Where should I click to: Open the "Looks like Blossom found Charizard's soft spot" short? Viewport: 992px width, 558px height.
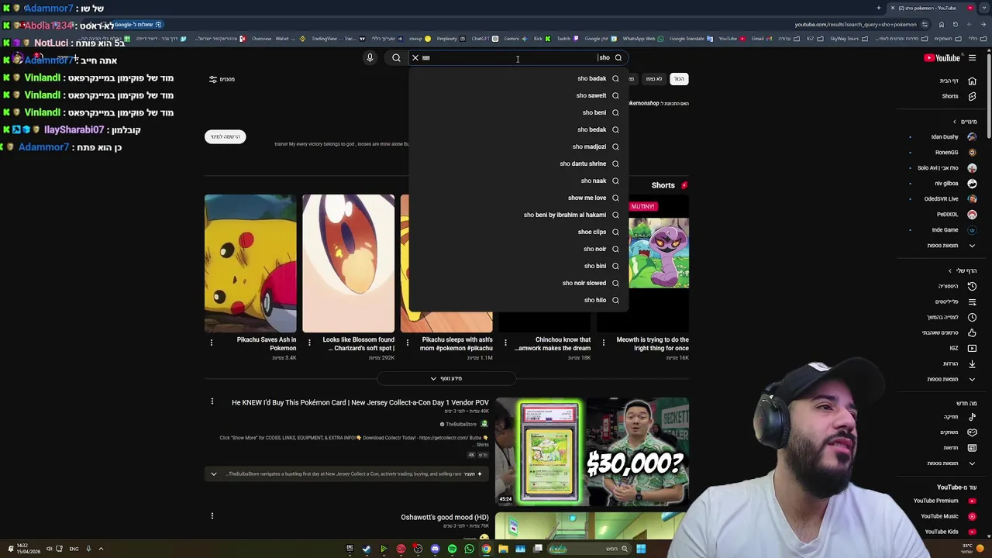click(348, 263)
